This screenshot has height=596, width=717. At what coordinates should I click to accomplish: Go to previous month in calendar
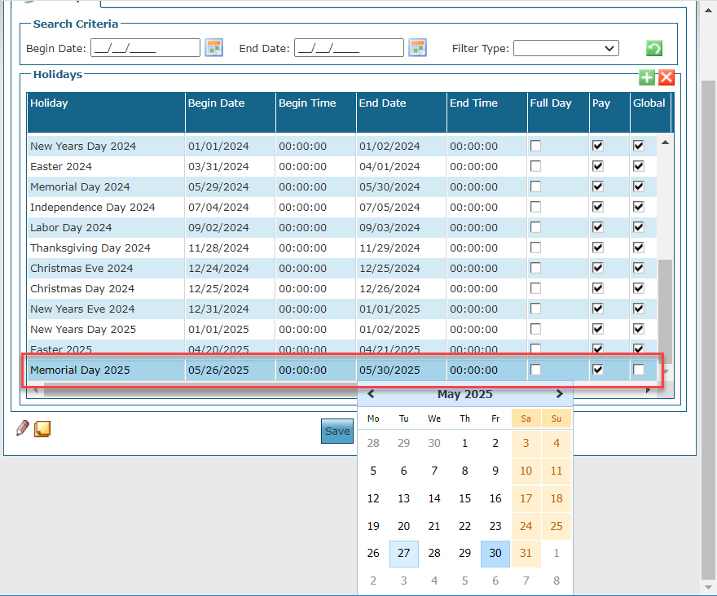pyautogui.click(x=372, y=394)
